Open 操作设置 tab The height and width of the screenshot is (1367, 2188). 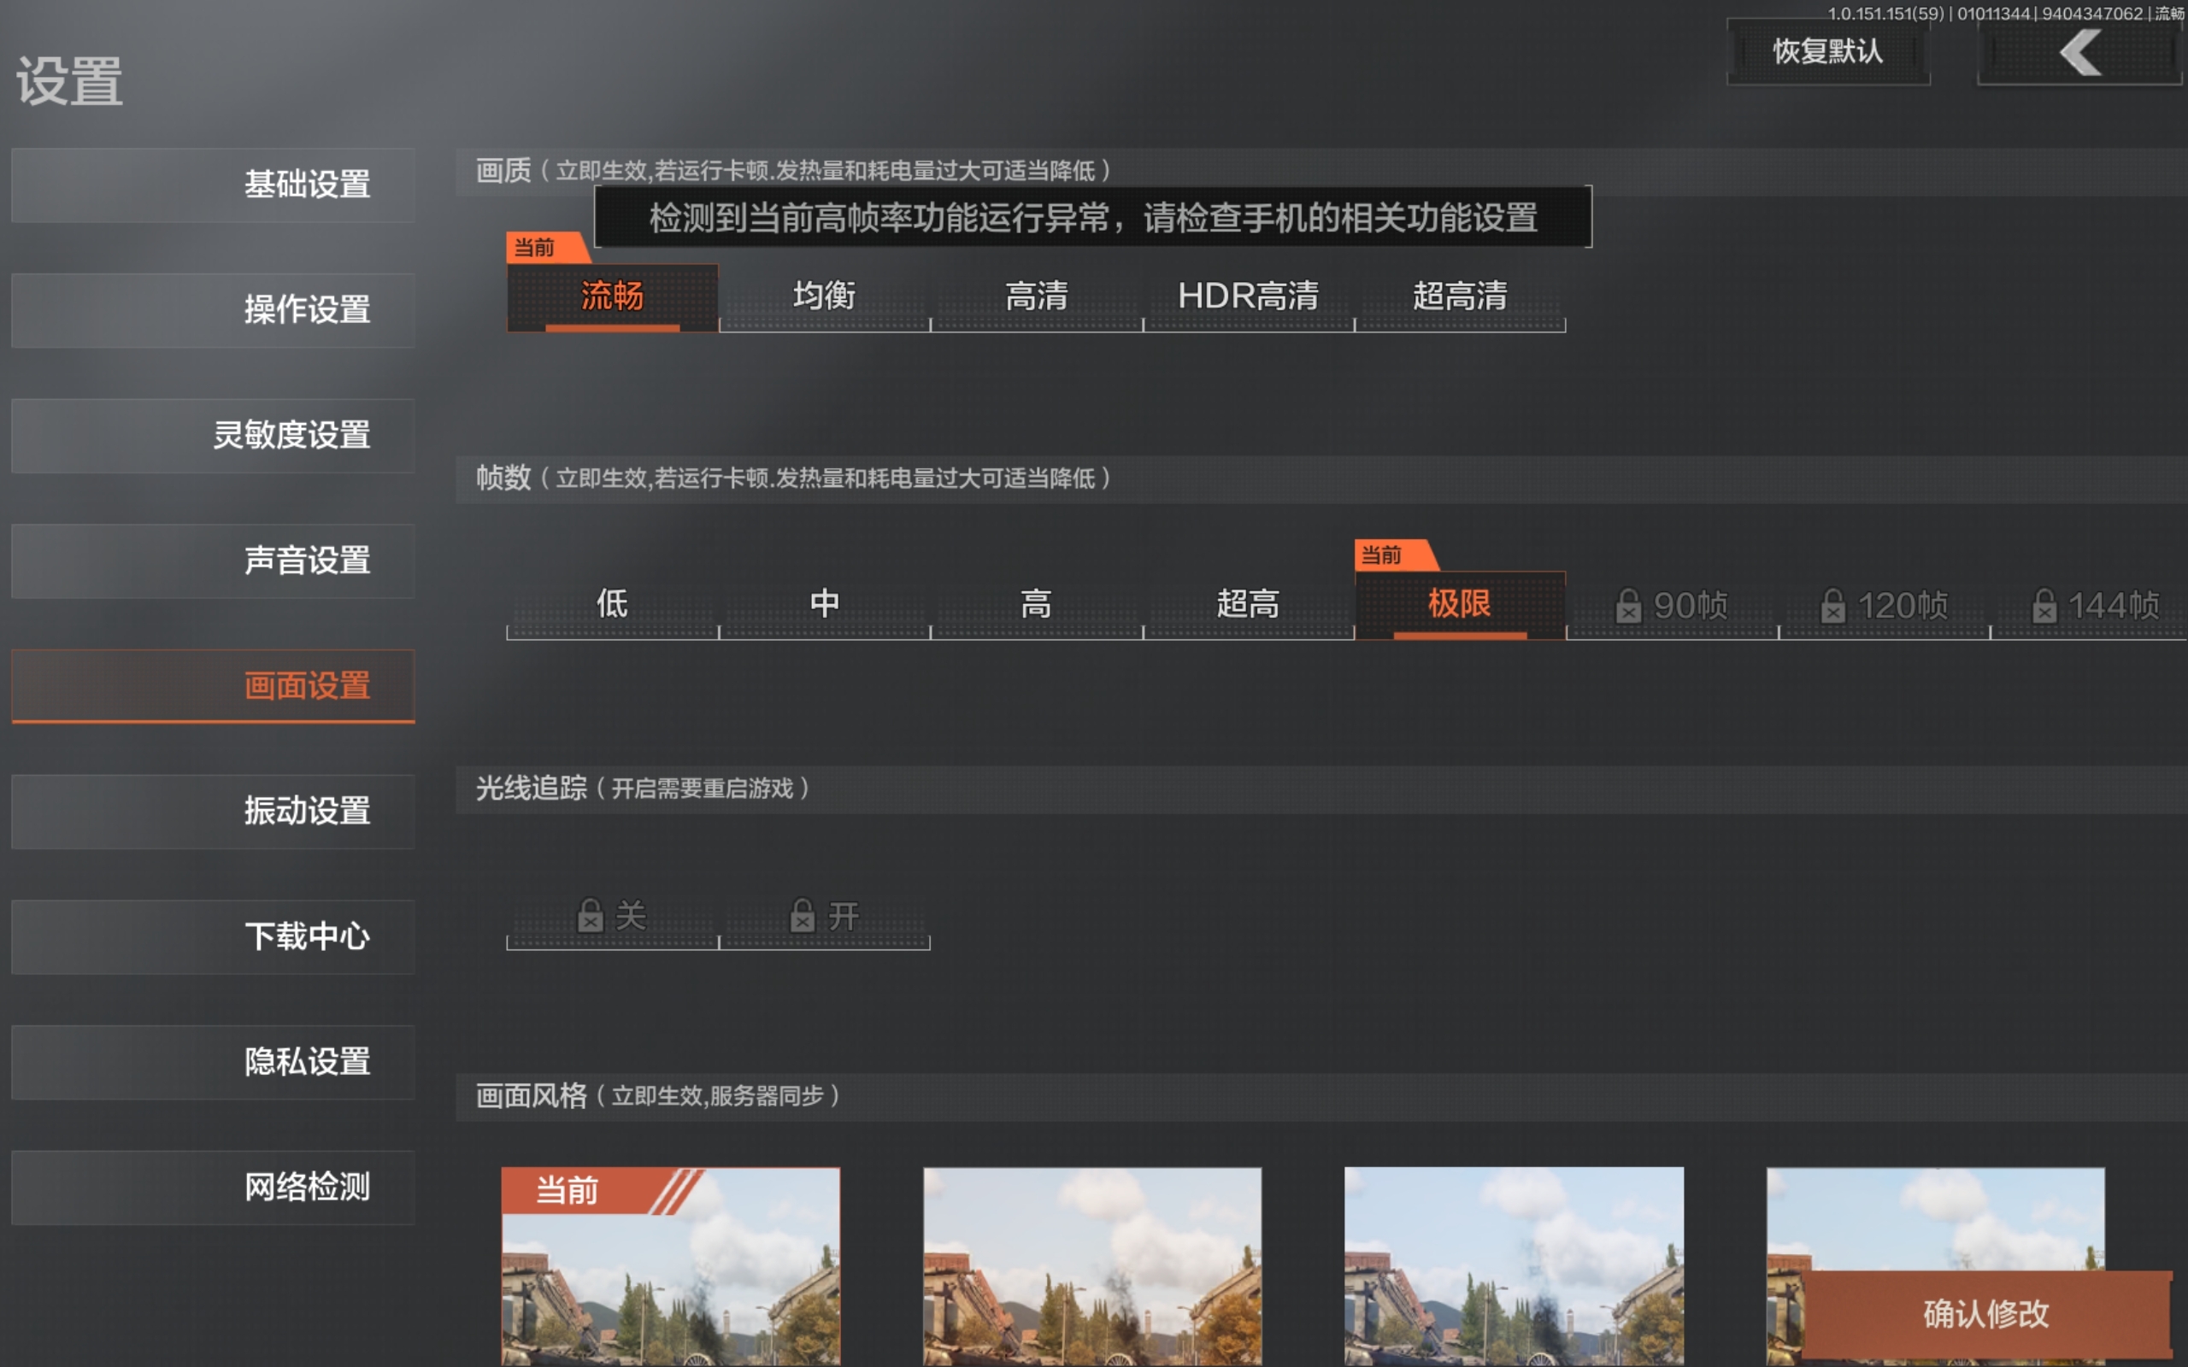[214, 310]
